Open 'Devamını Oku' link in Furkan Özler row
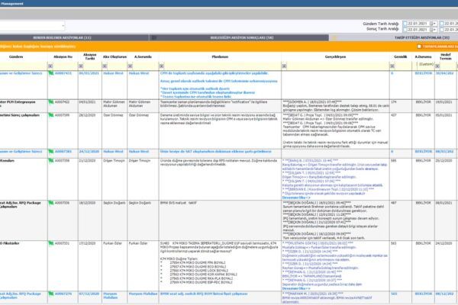The width and height of the screenshot is (458, 305). pos(296,288)
